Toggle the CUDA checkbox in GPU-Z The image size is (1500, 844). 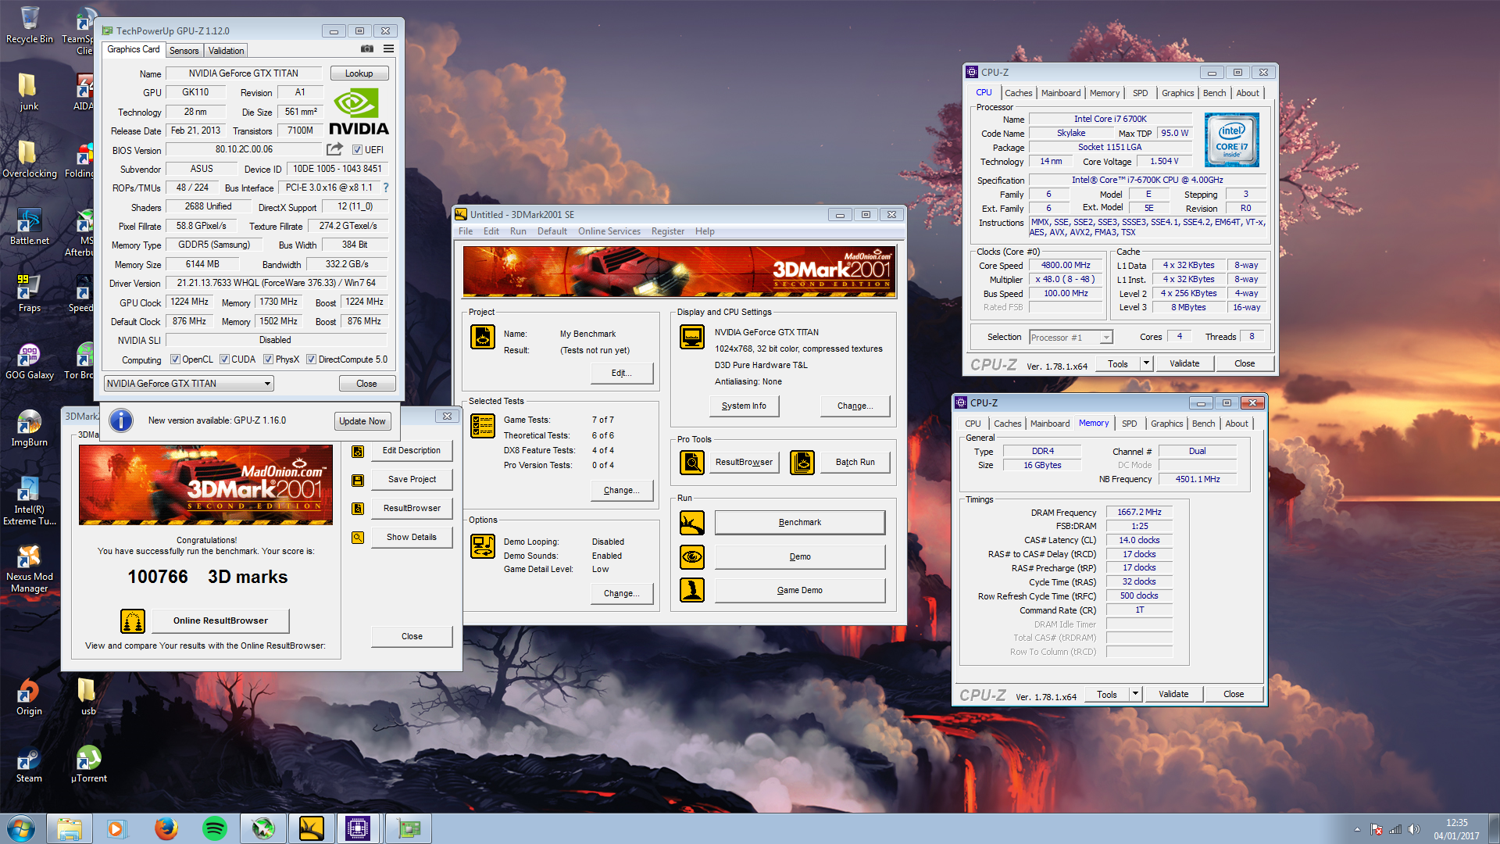click(x=225, y=359)
